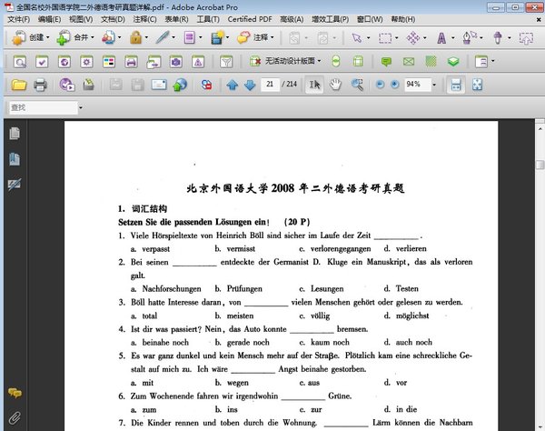The width and height of the screenshot is (545, 431).
Task: Expand the 创建 dropdown arrow
Action: pyautogui.click(x=47, y=37)
